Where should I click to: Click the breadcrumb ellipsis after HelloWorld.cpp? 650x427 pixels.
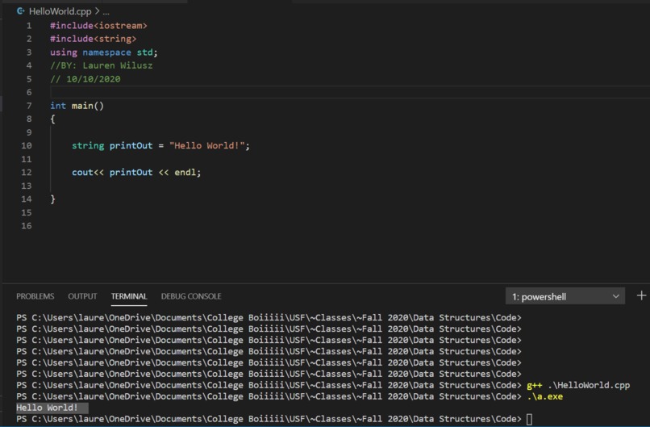click(106, 11)
